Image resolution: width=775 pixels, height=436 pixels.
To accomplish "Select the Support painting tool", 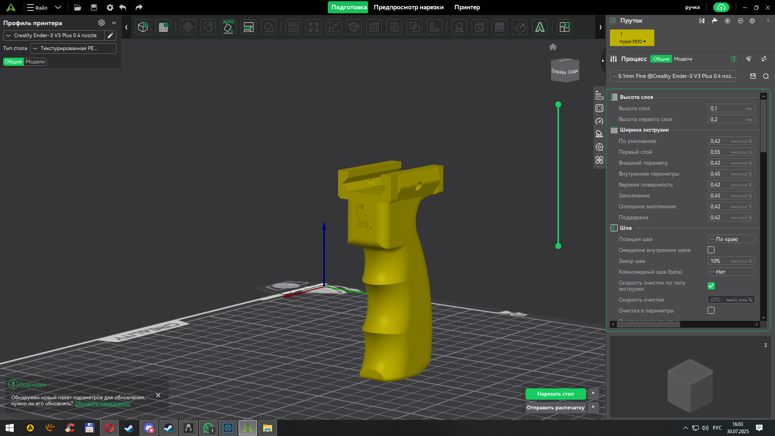I will (459, 27).
